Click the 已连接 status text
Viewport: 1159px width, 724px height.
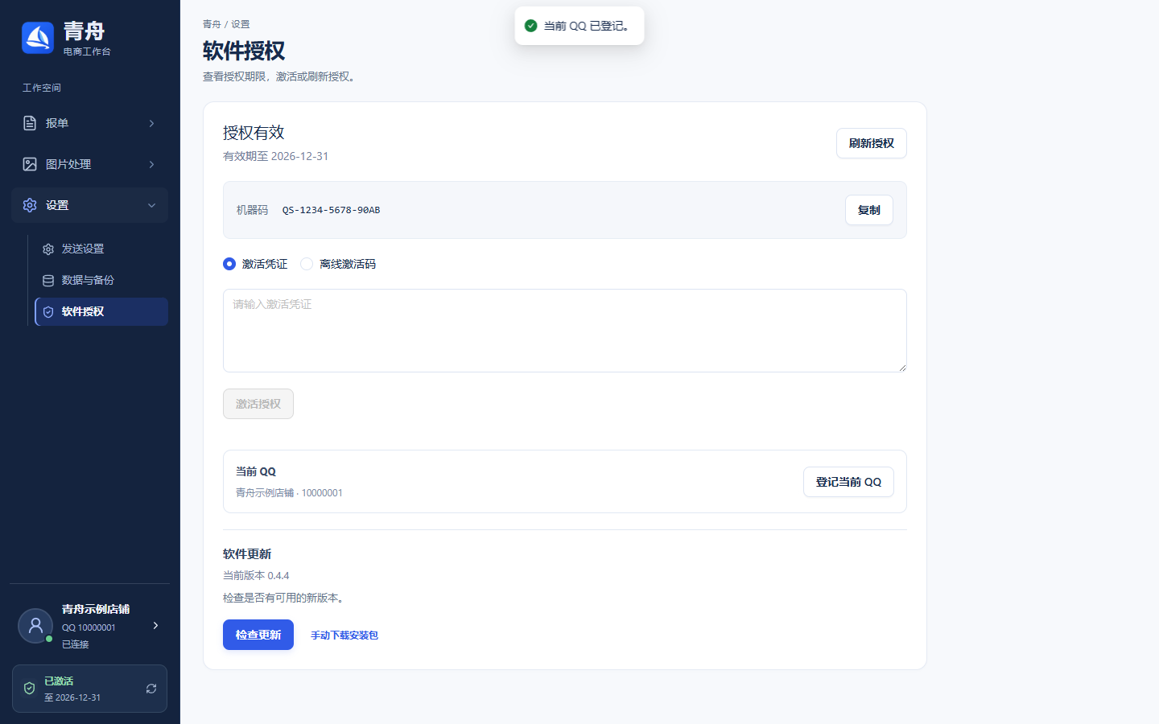click(x=76, y=644)
